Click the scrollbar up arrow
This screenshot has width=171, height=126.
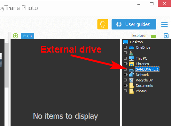tap(6, 41)
